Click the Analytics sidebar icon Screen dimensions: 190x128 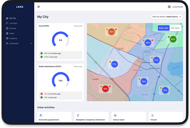point(7,38)
